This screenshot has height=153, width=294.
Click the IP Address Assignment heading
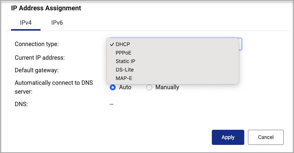pyautogui.click(x=46, y=8)
